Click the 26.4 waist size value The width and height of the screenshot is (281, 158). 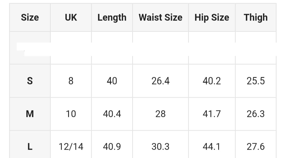(x=161, y=81)
